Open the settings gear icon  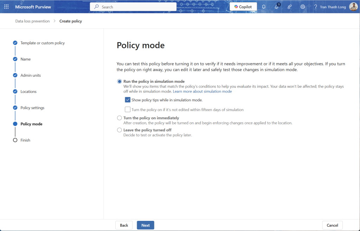[303, 7]
